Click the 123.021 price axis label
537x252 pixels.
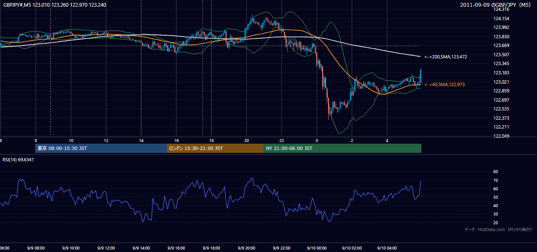tap(501, 82)
